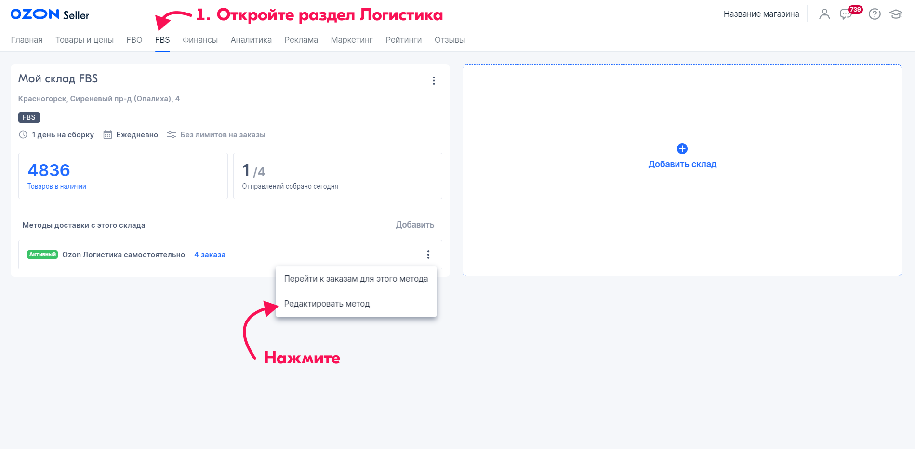
Task: Go to the Главная tab
Action: 27,40
